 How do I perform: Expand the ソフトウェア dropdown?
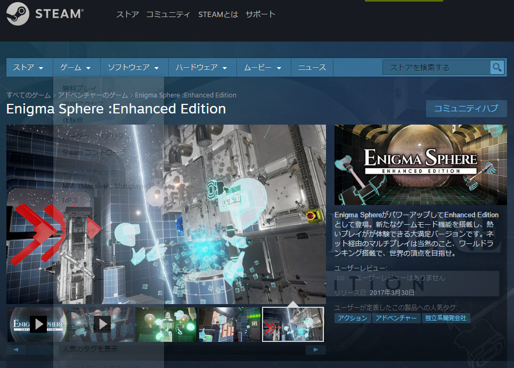134,68
